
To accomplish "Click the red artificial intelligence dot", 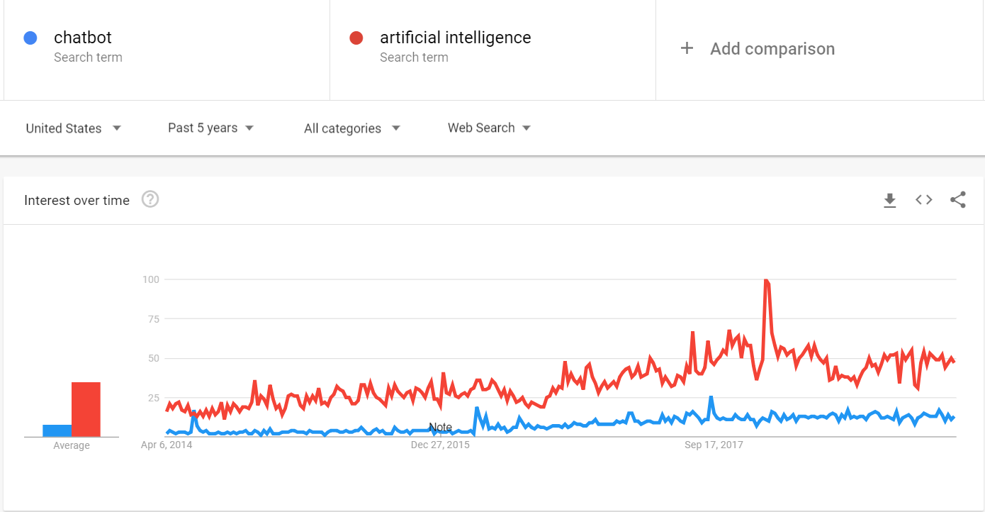I will pyautogui.click(x=356, y=38).
